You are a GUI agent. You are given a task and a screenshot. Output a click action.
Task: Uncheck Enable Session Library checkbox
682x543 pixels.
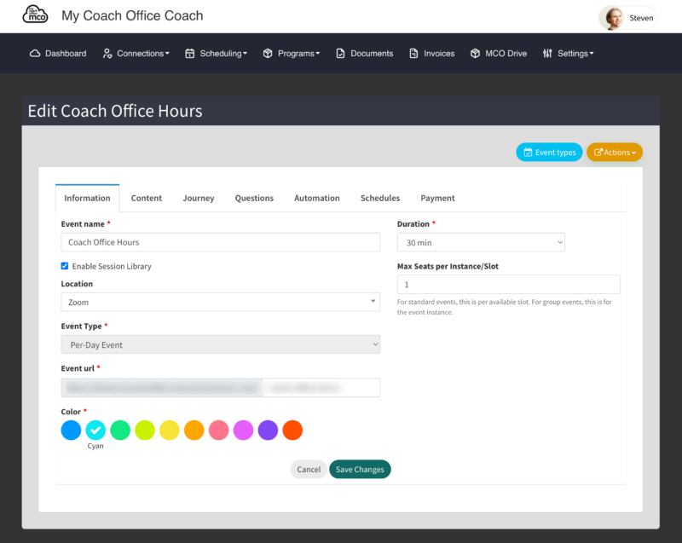point(65,266)
